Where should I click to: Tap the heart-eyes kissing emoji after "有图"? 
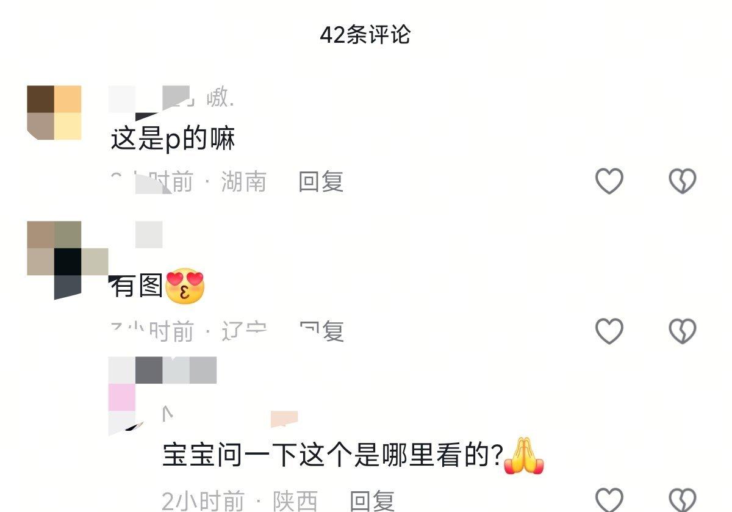(x=185, y=286)
